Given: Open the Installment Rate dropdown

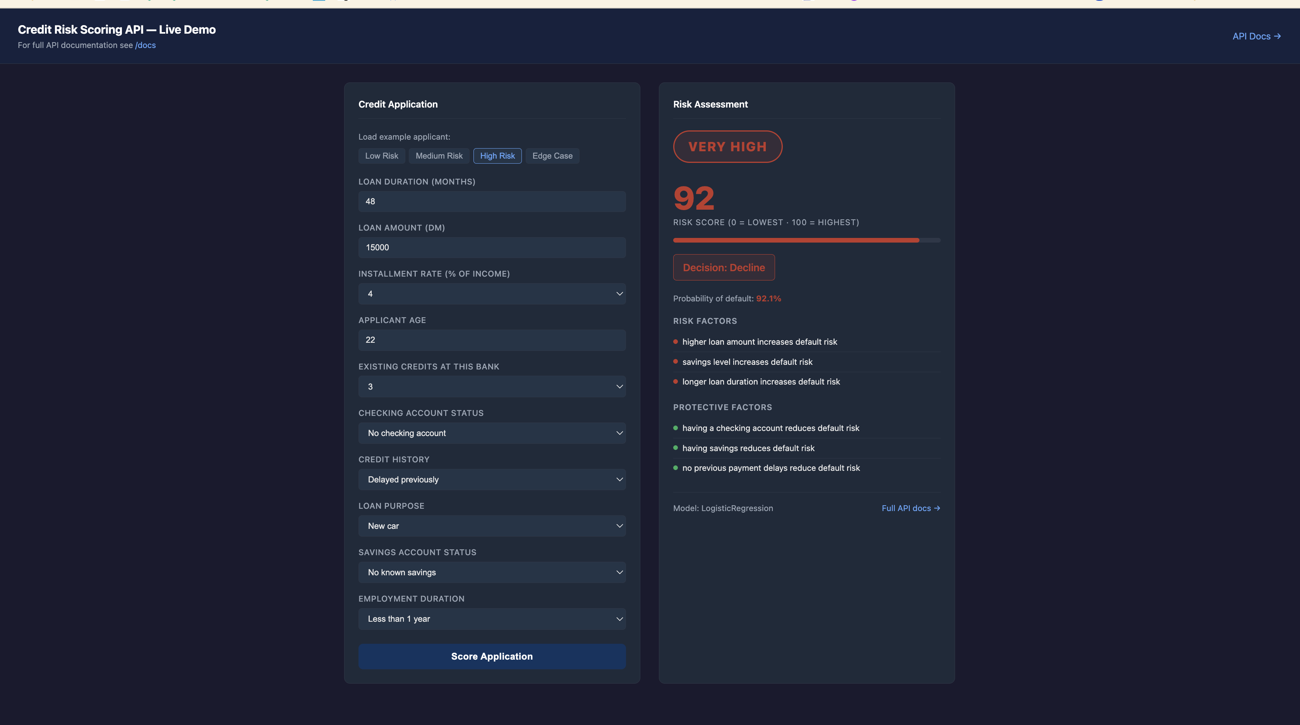Looking at the screenshot, I should coord(492,293).
